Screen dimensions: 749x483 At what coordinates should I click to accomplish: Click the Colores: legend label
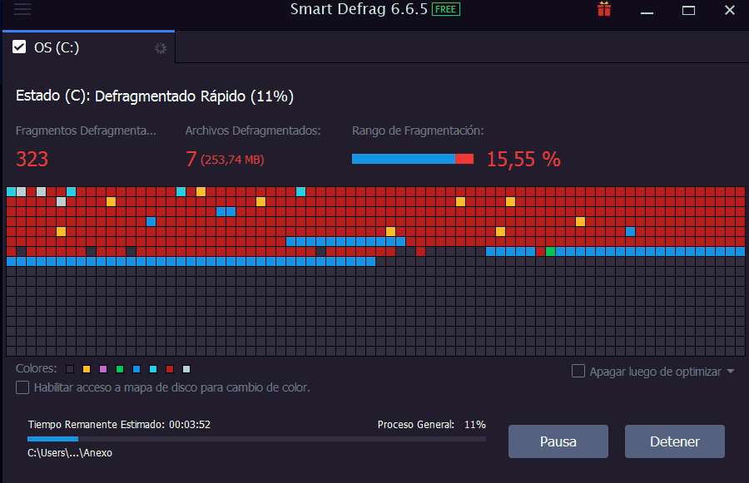(x=37, y=368)
